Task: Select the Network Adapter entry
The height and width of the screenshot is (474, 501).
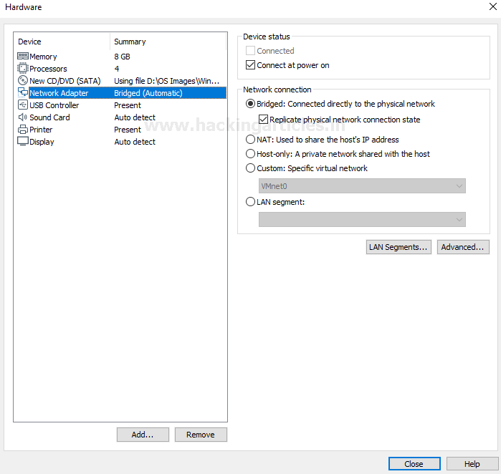Action: [121, 93]
